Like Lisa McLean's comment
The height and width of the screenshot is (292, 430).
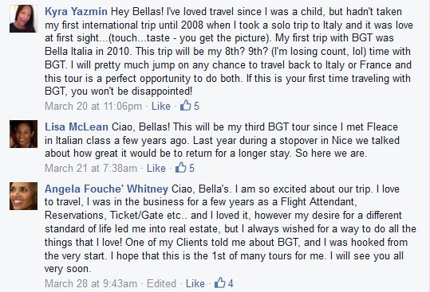tap(156, 168)
